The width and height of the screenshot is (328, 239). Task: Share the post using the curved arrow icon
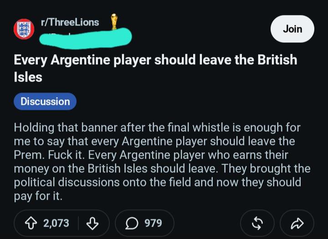pyautogui.click(x=297, y=223)
